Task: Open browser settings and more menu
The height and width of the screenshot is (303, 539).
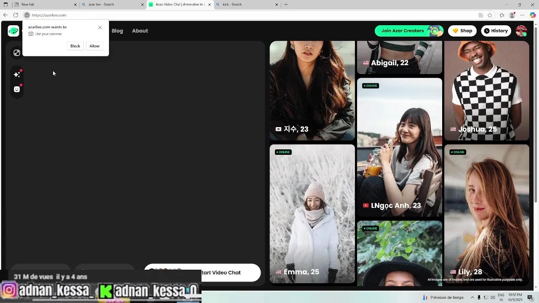Action: tap(523, 15)
